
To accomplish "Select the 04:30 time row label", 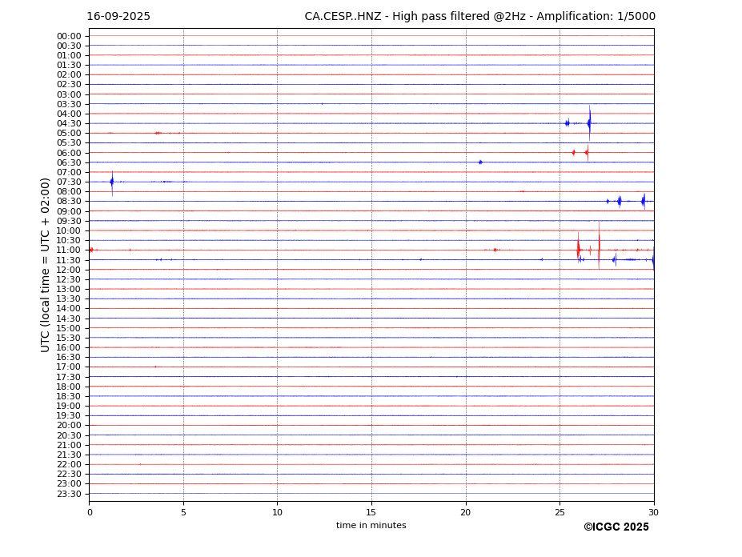I will click(69, 124).
